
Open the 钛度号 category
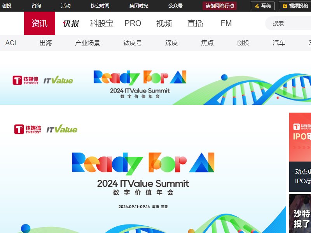coord(133,43)
